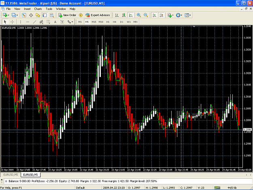Select the D1 timeframe button
The width and height of the screenshot is (253, 190).
click(122, 22)
